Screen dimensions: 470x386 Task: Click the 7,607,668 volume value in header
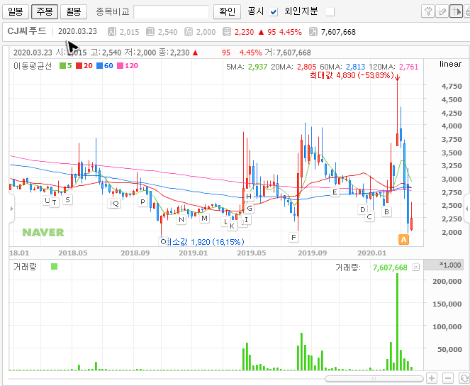[x=338, y=32]
